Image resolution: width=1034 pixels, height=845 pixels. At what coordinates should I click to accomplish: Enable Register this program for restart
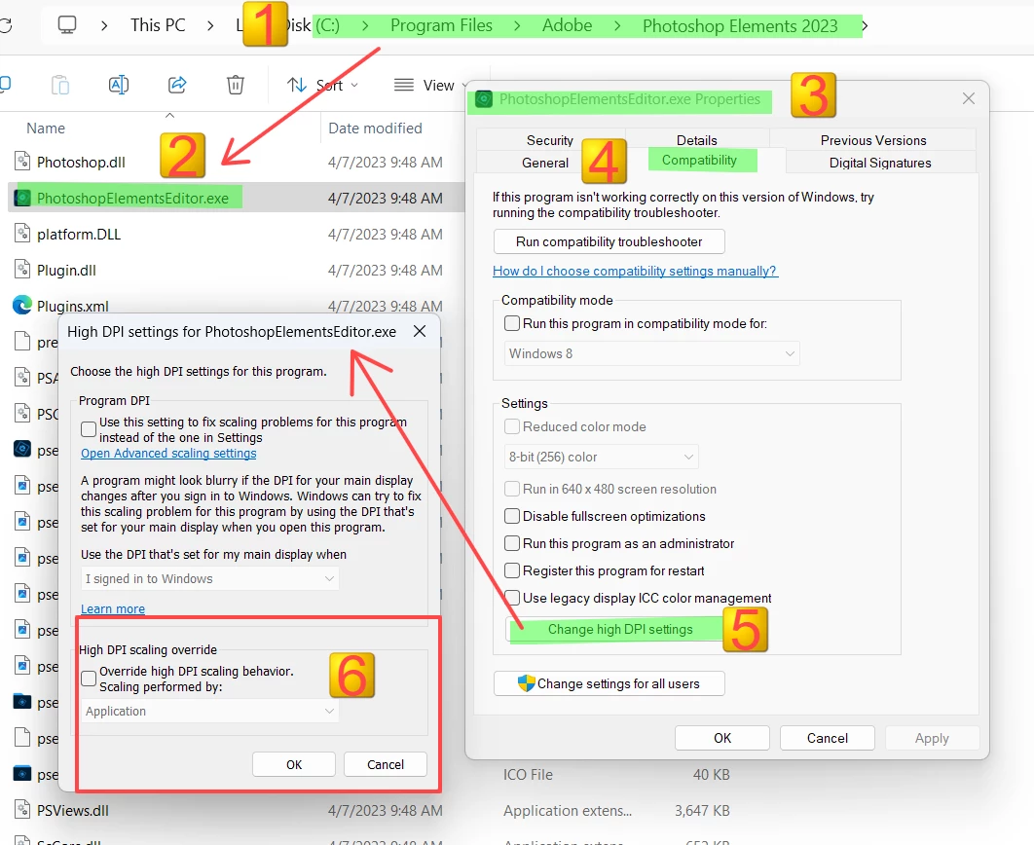point(512,570)
